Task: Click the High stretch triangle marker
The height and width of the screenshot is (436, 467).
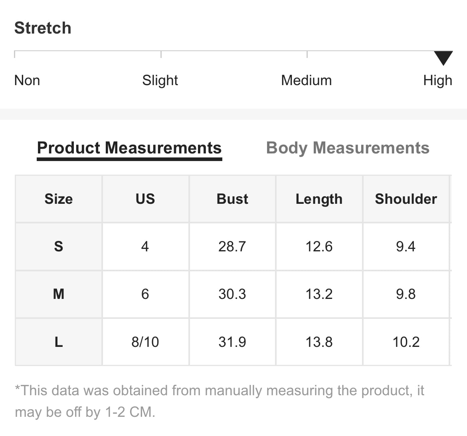Action: click(443, 58)
